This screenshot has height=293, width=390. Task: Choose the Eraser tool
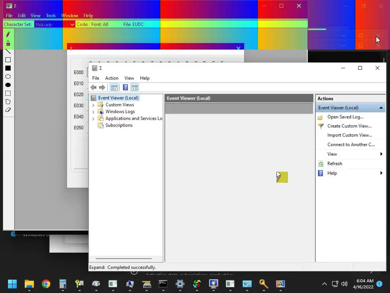[x=8, y=110]
